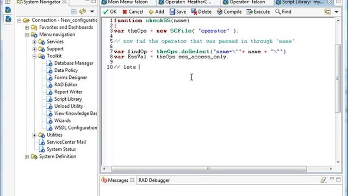
Task: Collapse the Toolkit folder
Action: (x=34, y=56)
